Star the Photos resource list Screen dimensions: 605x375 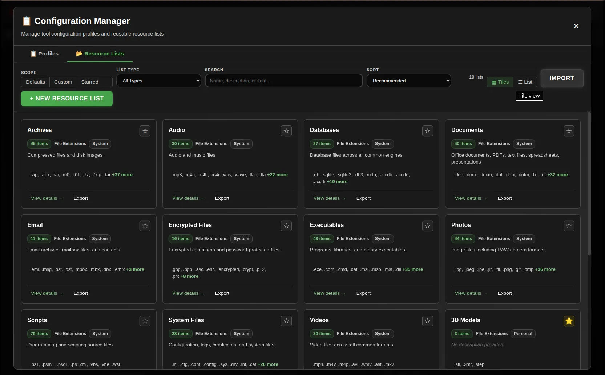click(x=569, y=226)
